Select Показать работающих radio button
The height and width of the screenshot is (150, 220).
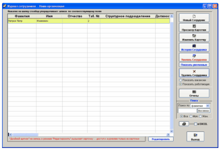coord(180,84)
